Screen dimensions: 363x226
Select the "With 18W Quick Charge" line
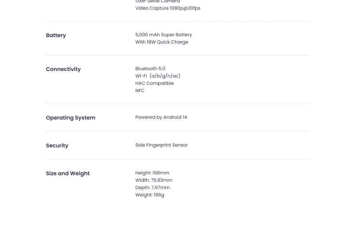[x=161, y=42]
